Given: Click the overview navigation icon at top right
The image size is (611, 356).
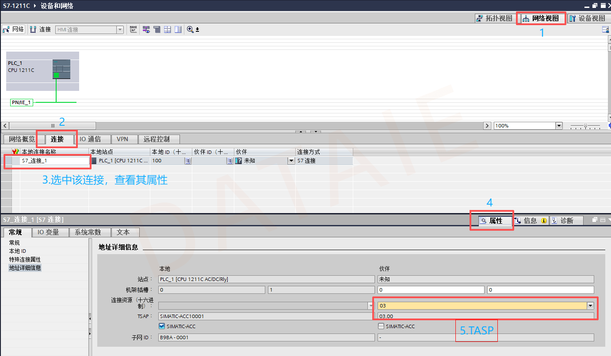Looking at the screenshot, I should tap(605, 30).
